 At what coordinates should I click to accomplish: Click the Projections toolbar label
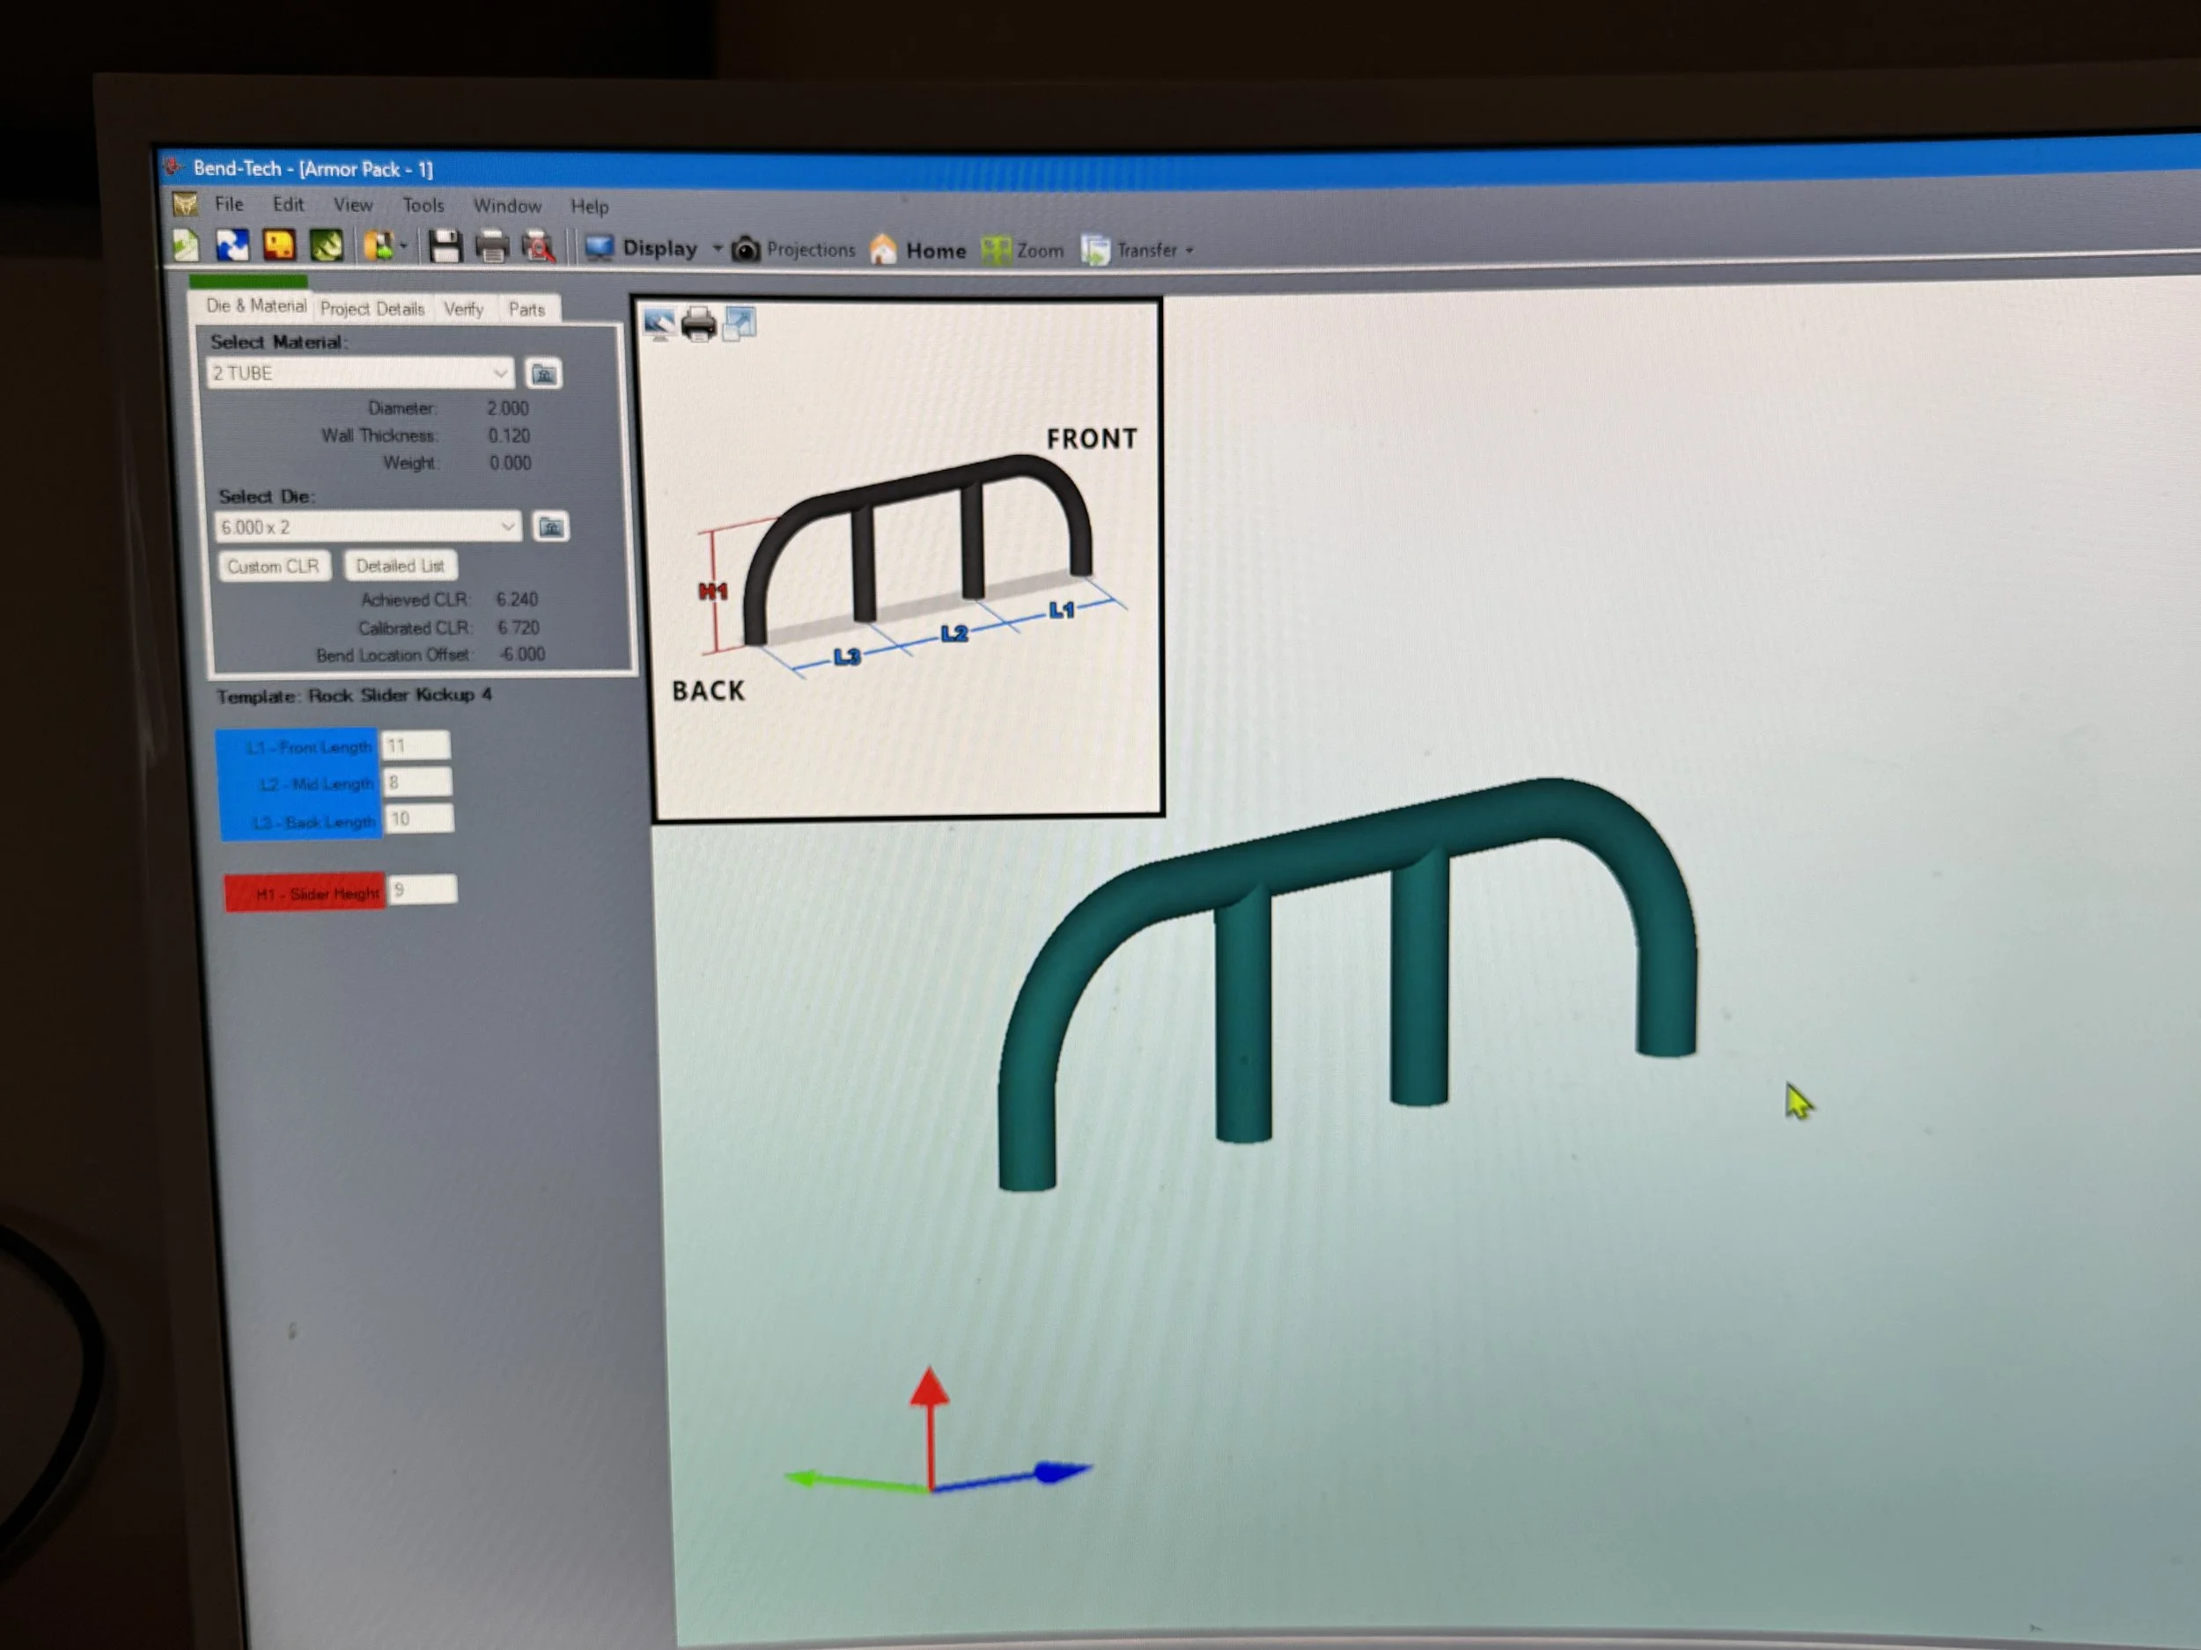(811, 250)
